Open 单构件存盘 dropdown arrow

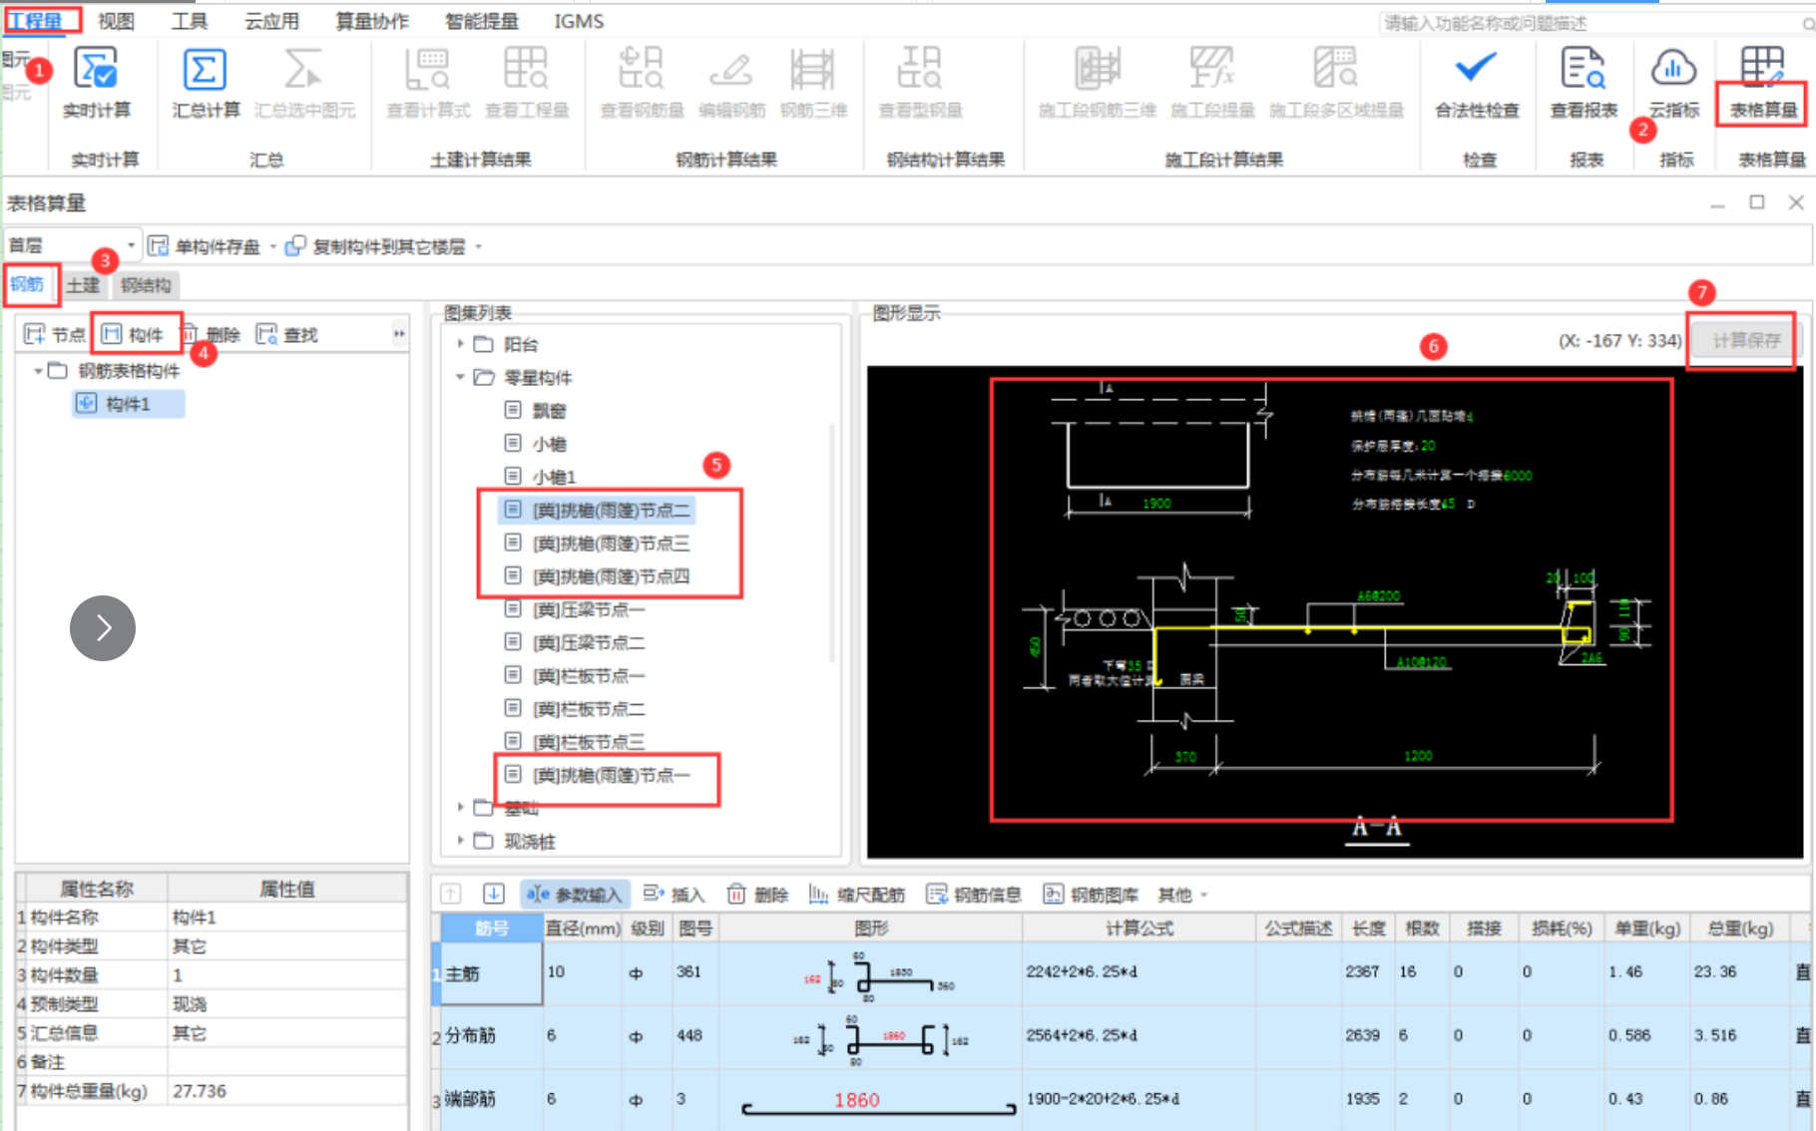(x=273, y=246)
